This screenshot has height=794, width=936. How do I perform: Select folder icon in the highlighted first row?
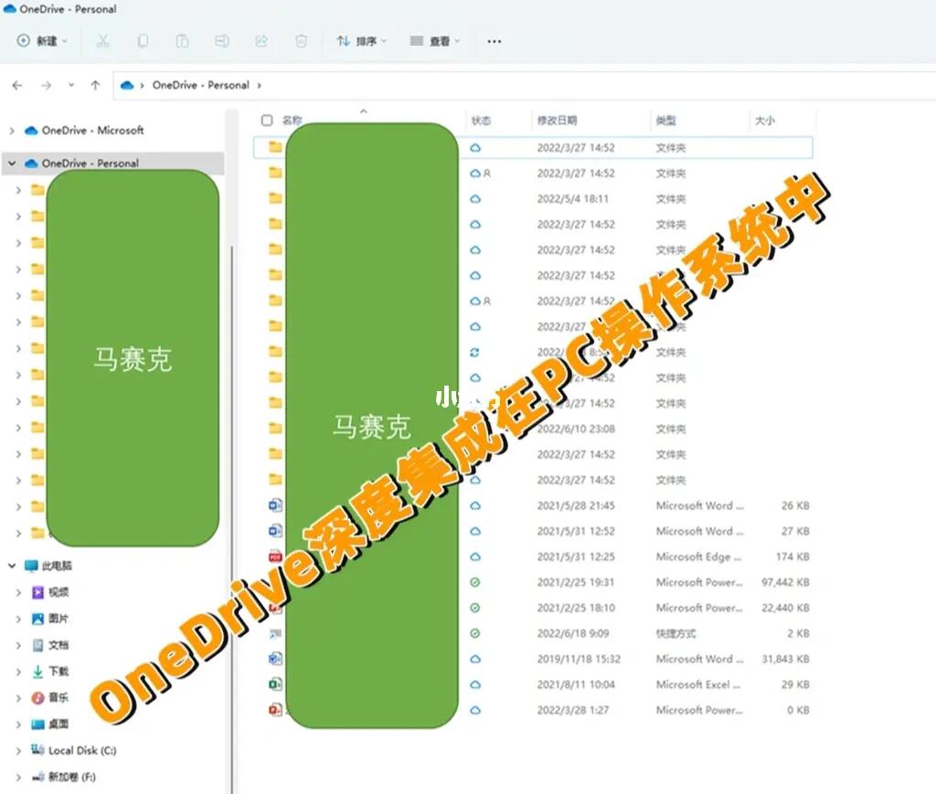coord(275,147)
